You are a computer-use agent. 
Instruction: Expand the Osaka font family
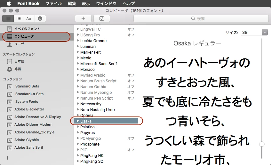point(78,121)
